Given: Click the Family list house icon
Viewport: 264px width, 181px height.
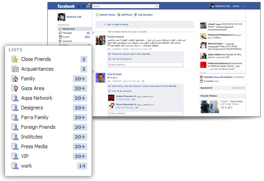Looking at the screenshot, I should click(x=15, y=78).
